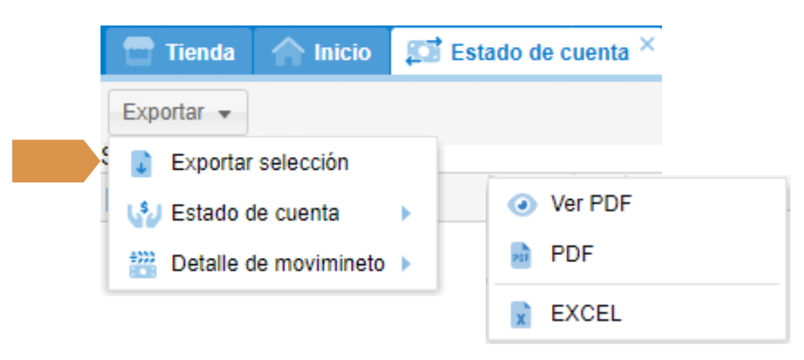
Task: Open the Exportar dropdown button
Action: [x=177, y=113]
